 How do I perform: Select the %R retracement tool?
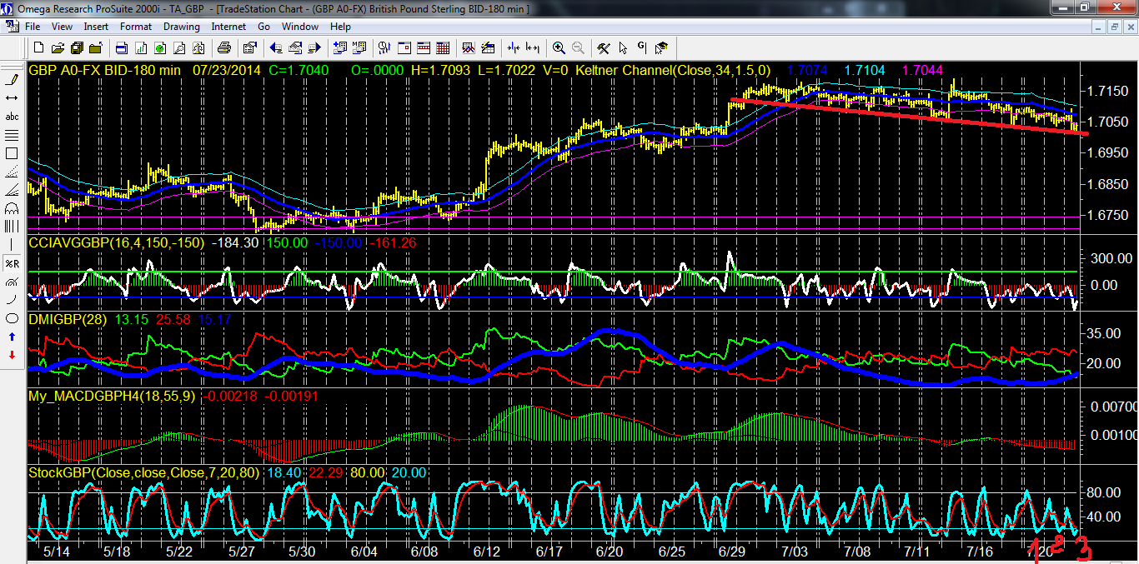pos(12,263)
